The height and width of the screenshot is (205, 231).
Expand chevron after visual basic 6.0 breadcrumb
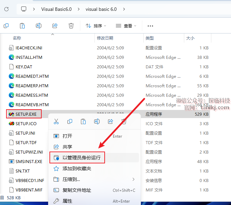(x=124, y=9)
